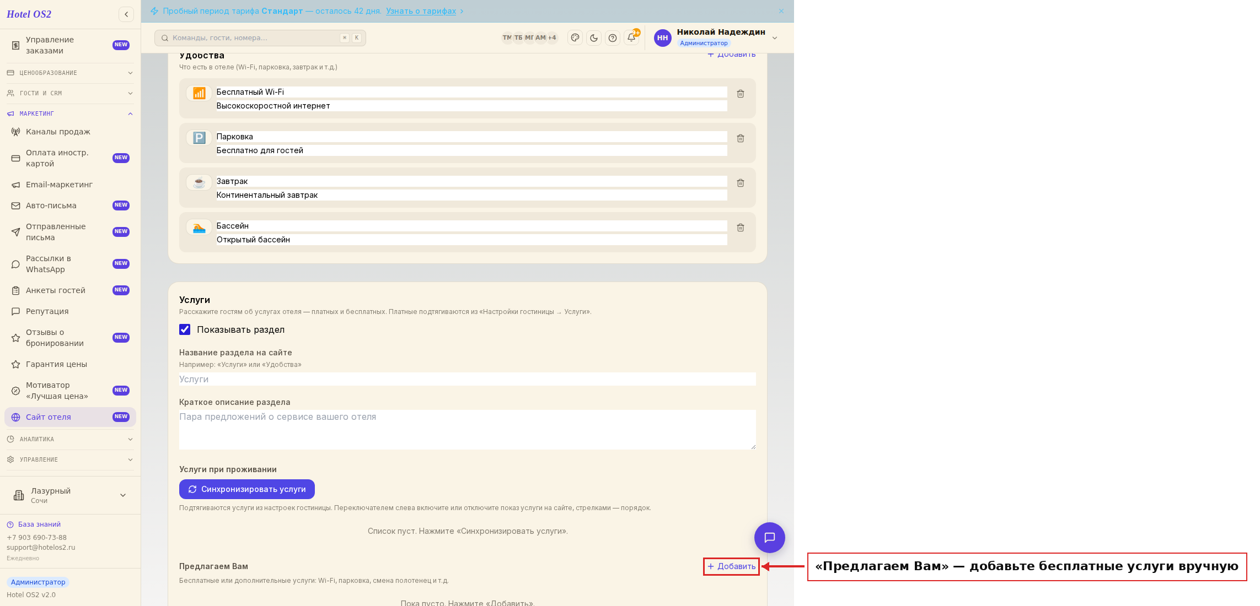Edit Континентальный завтрак description field
Screen dimensions: 1260x606
(x=472, y=195)
